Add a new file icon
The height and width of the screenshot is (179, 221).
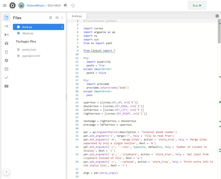point(50,17)
